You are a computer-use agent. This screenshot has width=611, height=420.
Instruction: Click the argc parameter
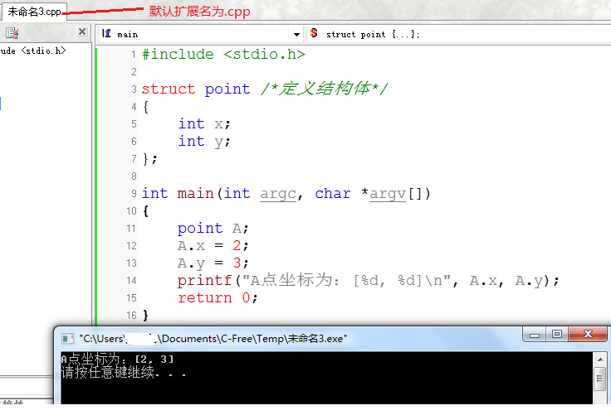tap(278, 194)
